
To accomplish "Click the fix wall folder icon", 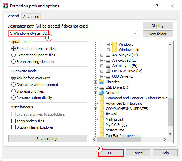I will tap(102, 114).
